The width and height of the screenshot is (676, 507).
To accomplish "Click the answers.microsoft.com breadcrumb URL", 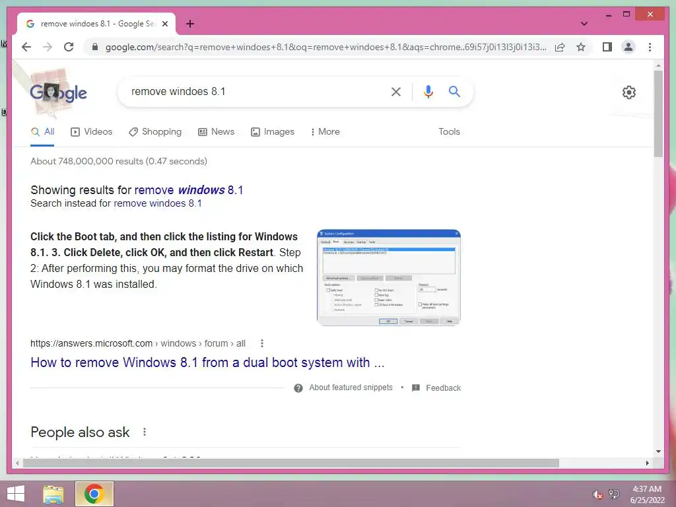I will coord(138,343).
